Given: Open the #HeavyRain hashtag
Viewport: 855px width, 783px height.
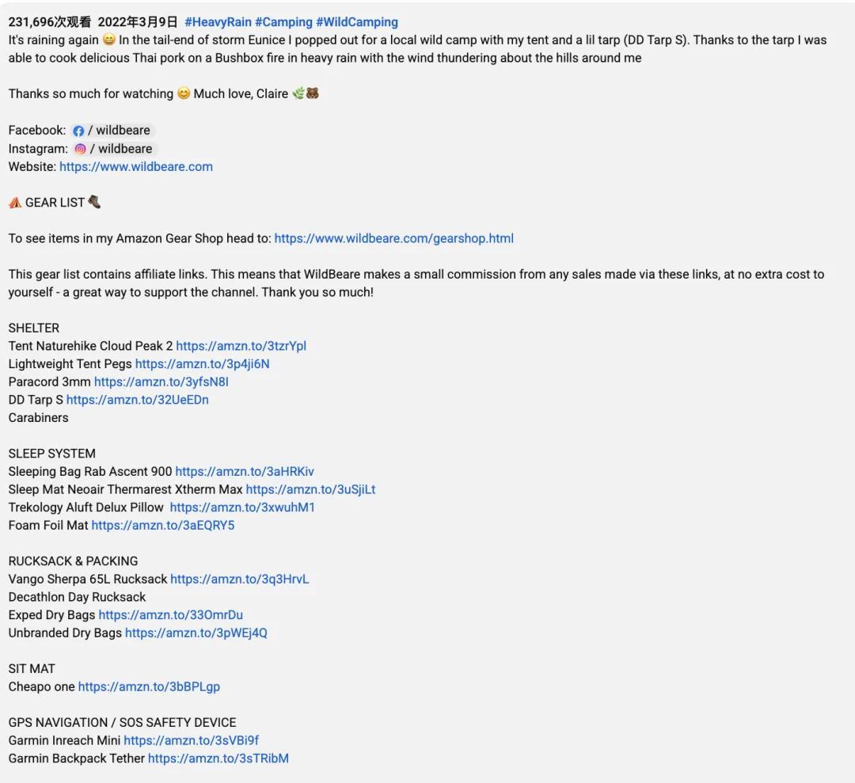Looking at the screenshot, I should click(x=218, y=22).
